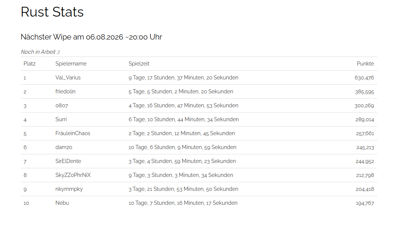This screenshot has width=401, height=227.
Task: Click the Noch in Arbeit note
Action: click(40, 52)
